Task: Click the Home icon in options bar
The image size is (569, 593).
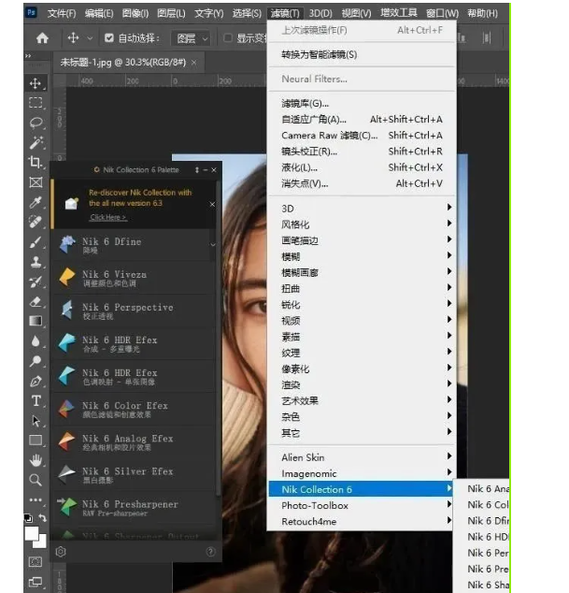Action: click(42, 37)
